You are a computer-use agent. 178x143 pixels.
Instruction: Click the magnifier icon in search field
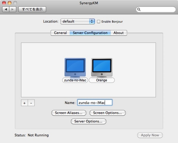tap(139, 9)
